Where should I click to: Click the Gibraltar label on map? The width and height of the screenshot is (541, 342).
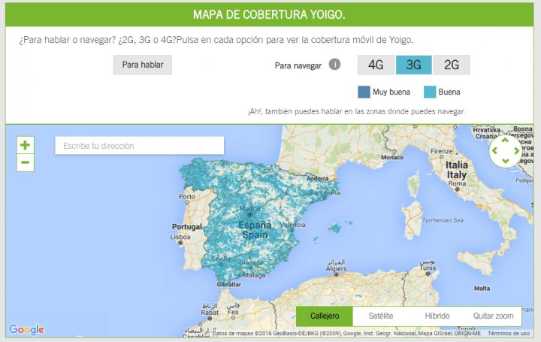click(229, 284)
